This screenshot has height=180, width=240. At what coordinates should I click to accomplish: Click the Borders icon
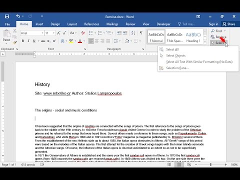[x=136, y=41]
